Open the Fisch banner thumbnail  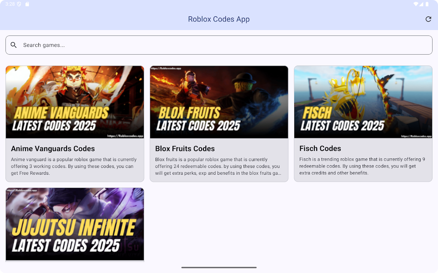coord(363,102)
